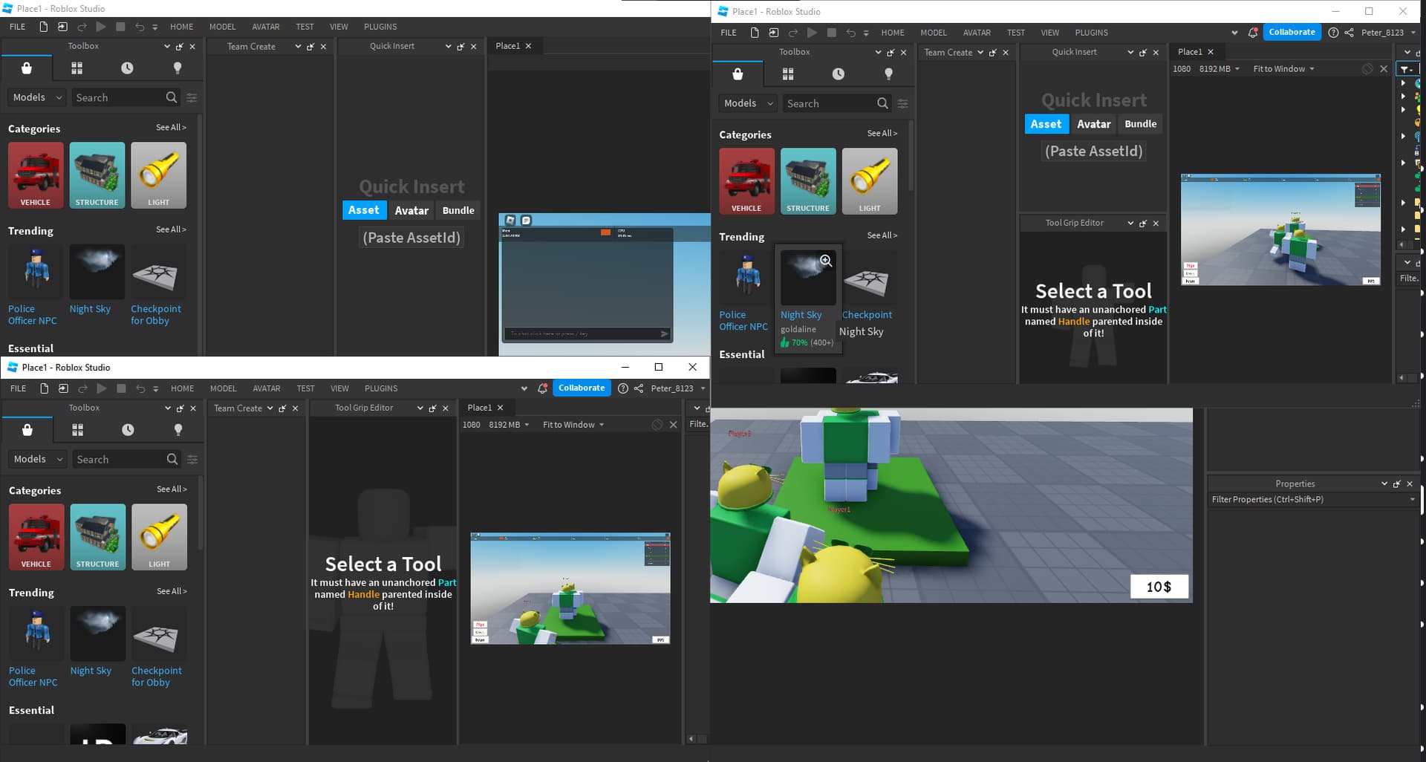Open Creations lightbulb tab in right window Toolbox
The width and height of the screenshot is (1426, 762).
pyautogui.click(x=888, y=74)
